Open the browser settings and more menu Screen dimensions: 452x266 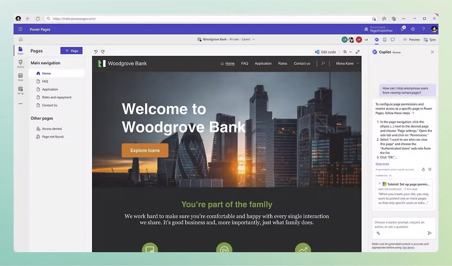point(404,19)
